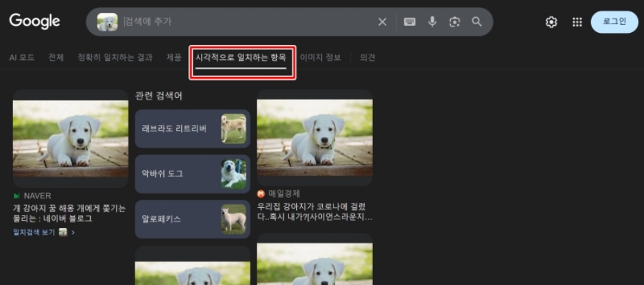Select related search 래브라도 리트리버
This screenshot has height=285, width=644.
[192, 129]
